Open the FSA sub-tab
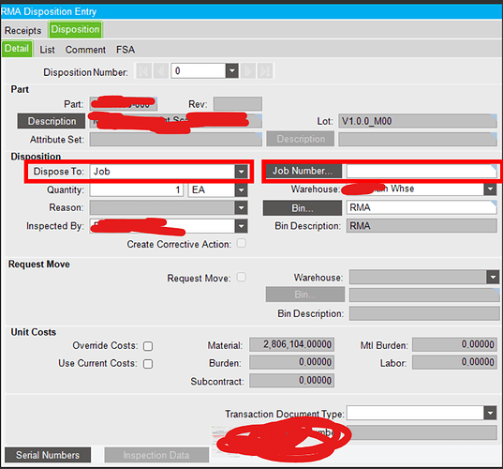The height and width of the screenshot is (469, 503). (x=126, y=50)
